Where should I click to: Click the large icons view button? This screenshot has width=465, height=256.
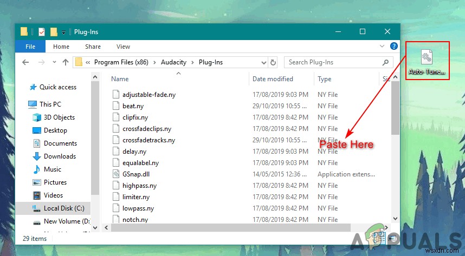tap(392, 239)
